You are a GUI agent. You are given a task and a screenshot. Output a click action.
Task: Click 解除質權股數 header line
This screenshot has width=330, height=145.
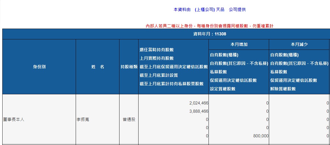tap(283, 89)
